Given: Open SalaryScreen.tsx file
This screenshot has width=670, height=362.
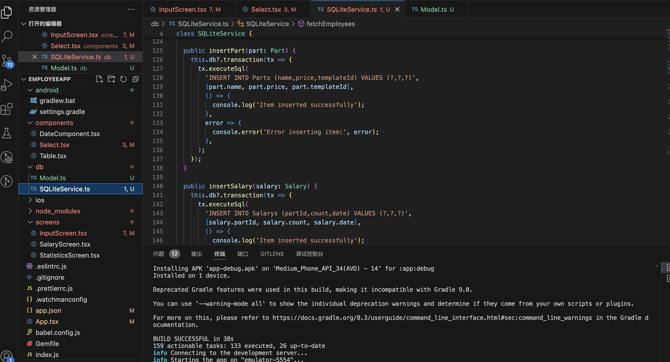Looking at the screenshot, I should (x=81, y=244).
